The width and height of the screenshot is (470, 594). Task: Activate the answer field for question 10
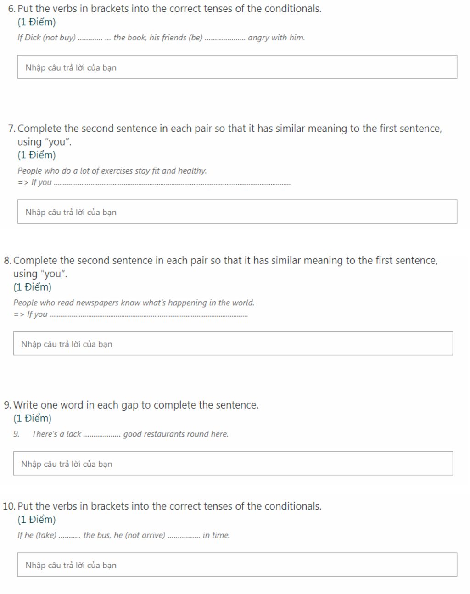pos(237,565)
